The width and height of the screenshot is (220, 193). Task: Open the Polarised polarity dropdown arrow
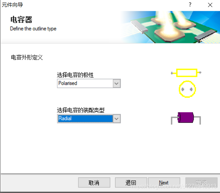[116, 83]
